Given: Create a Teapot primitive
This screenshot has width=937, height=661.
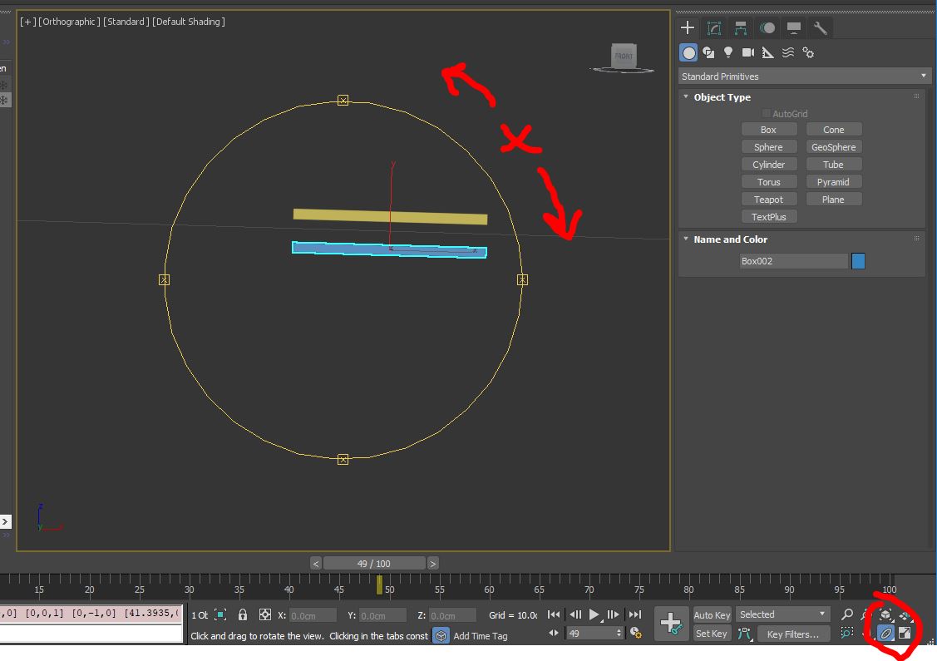Looking at the screenshot, I should [x=768, y=199].
